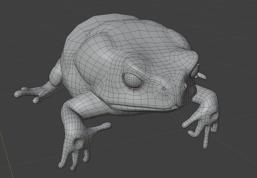Select the frog's partially hidden right eyeball
Screen dimensions: 257x178
click(194, 71)
